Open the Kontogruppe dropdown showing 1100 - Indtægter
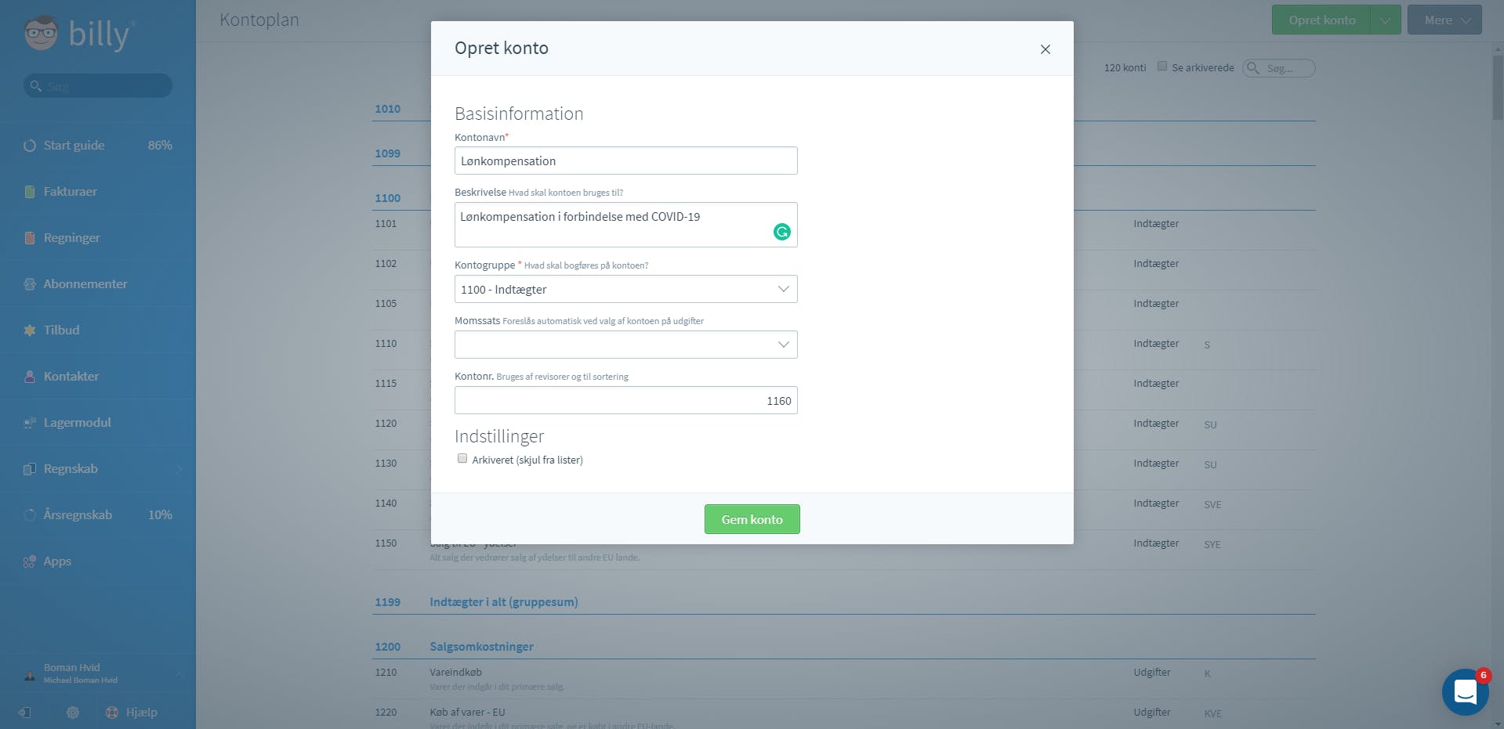The image size is (1504, 729). pyautogui.click(x=625, y=289)
